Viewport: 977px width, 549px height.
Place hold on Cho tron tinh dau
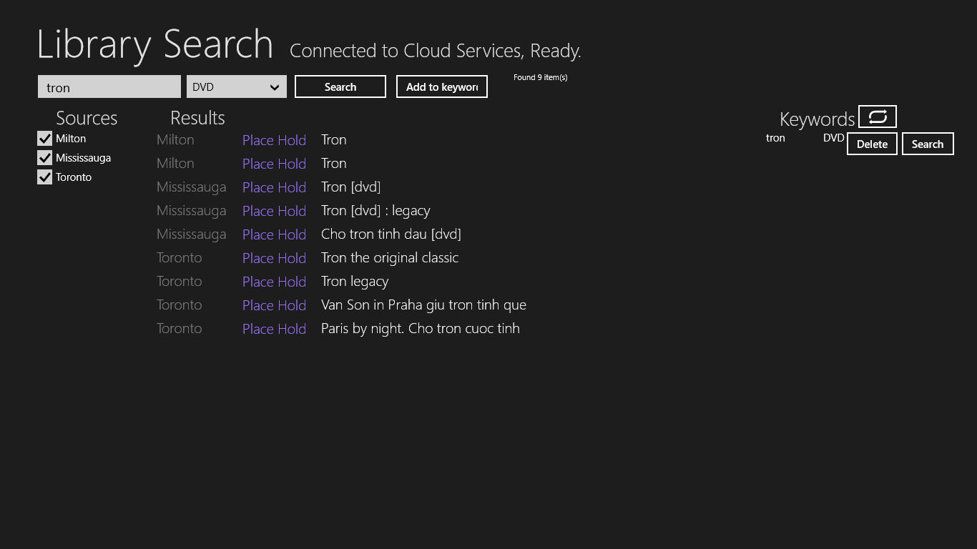[x=274, y=234]
